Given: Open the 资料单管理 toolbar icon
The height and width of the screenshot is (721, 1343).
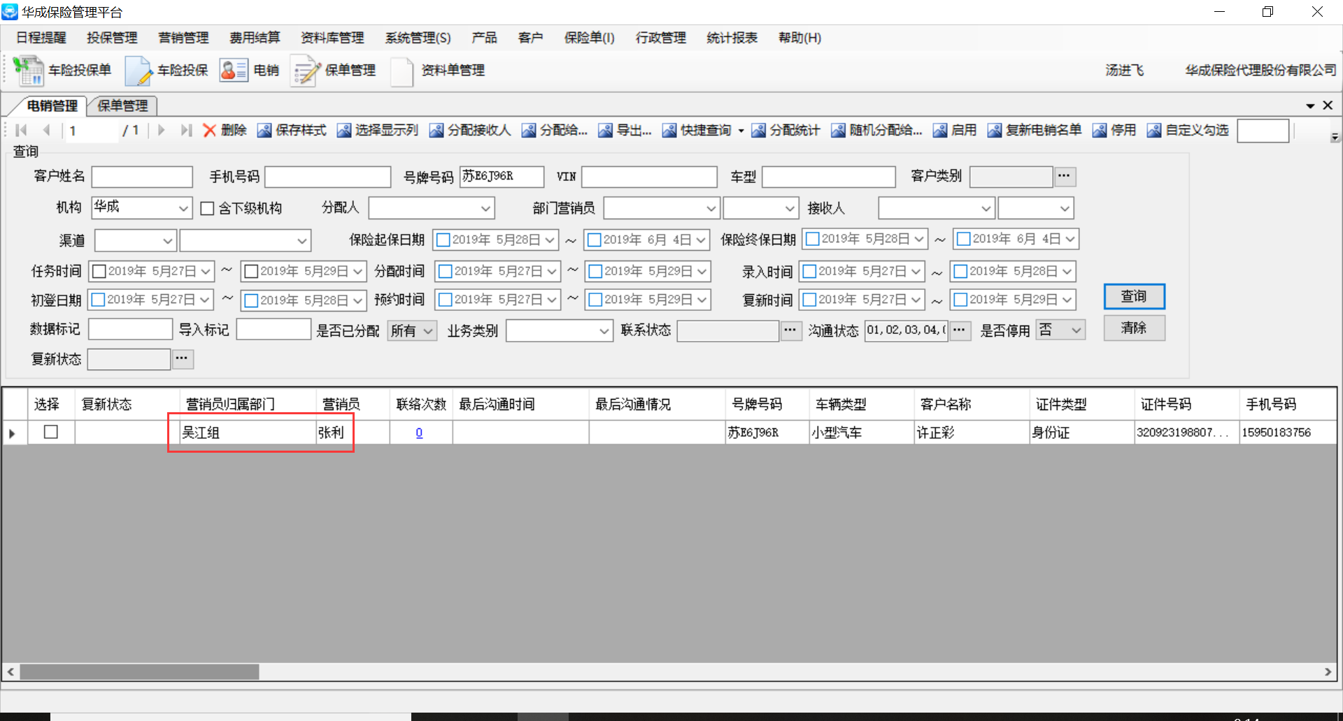Looking at the screenshot, I should coord(402,71).
